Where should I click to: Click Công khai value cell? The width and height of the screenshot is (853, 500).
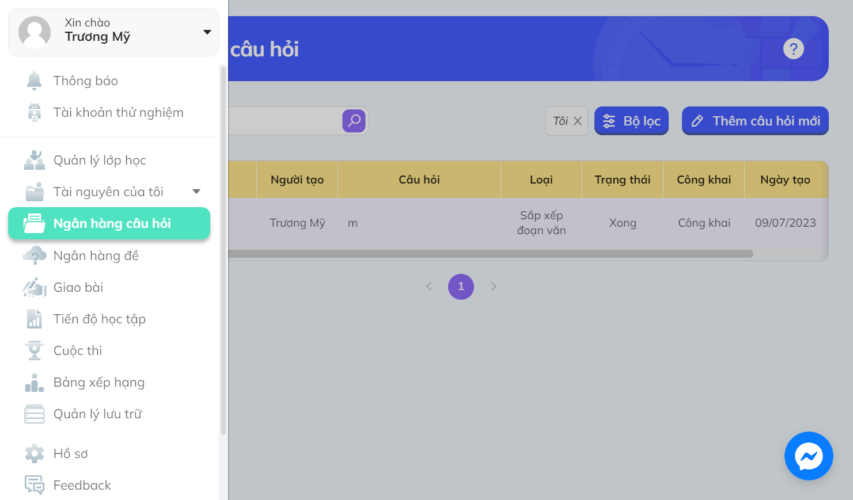[x=704, y=223]
